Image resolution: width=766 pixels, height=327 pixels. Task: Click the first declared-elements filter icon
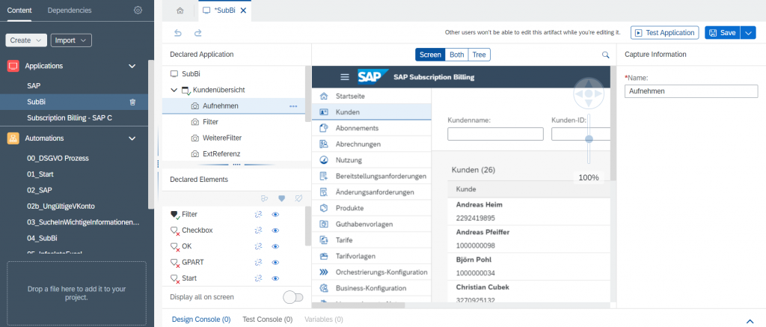(264, 198)
